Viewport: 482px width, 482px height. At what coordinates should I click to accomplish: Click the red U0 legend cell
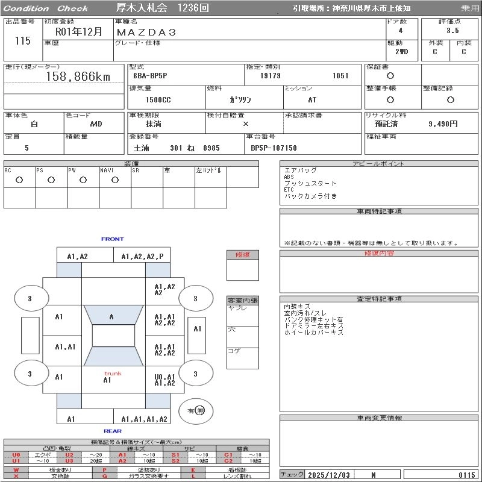(x=16, y=455)
